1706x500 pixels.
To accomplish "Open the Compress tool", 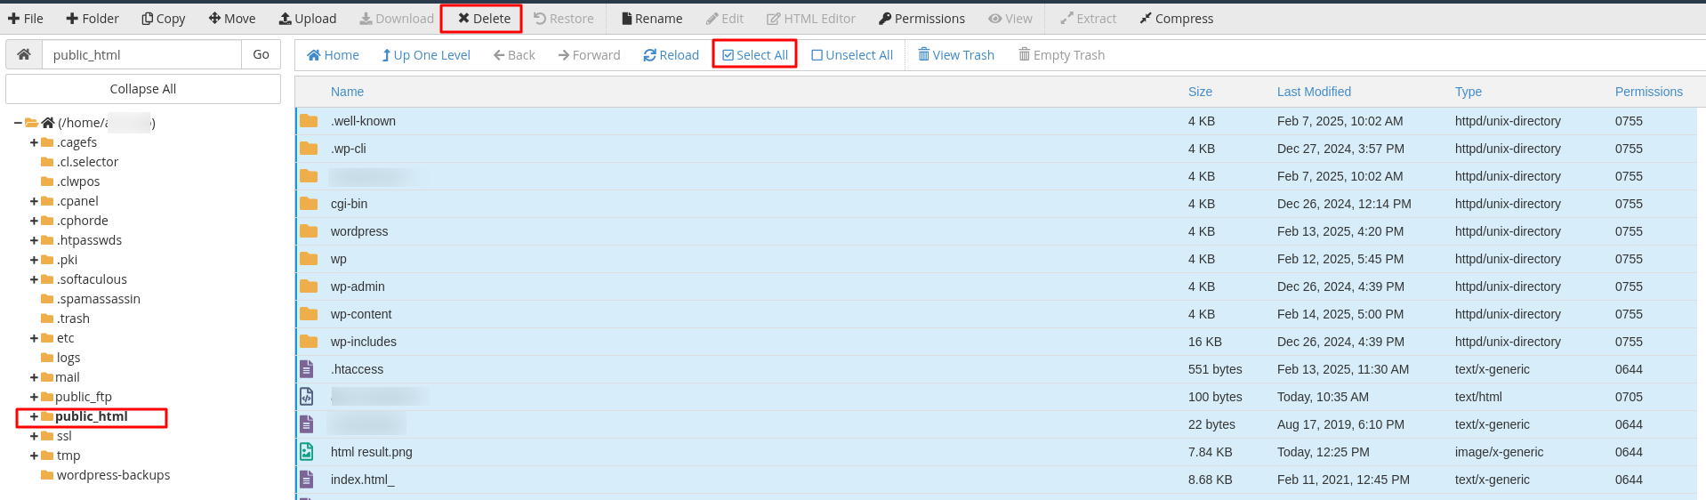I will coord(1176,19).
